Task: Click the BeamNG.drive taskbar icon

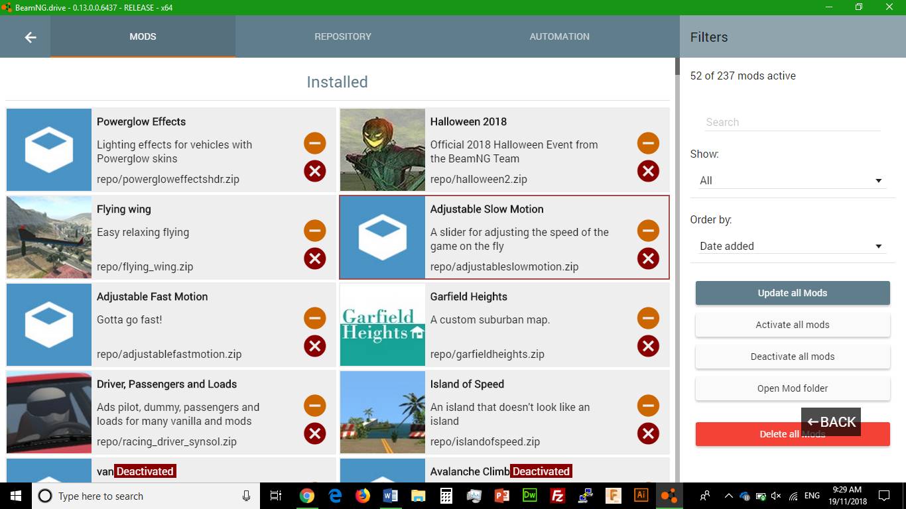Action: point(669,496)
